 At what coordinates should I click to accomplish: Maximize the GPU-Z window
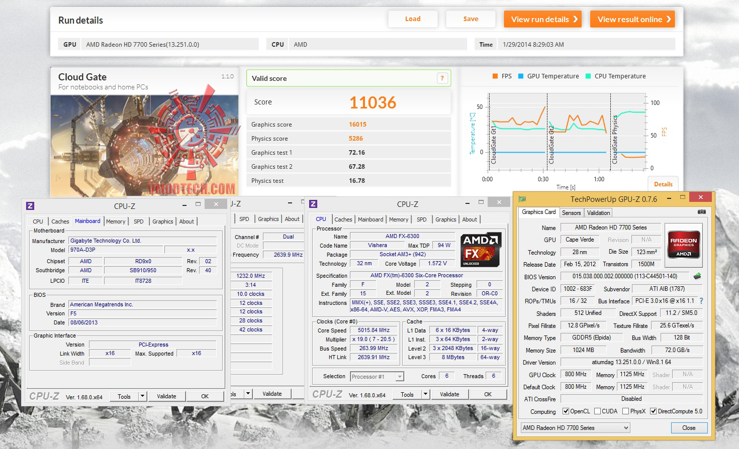683,197
